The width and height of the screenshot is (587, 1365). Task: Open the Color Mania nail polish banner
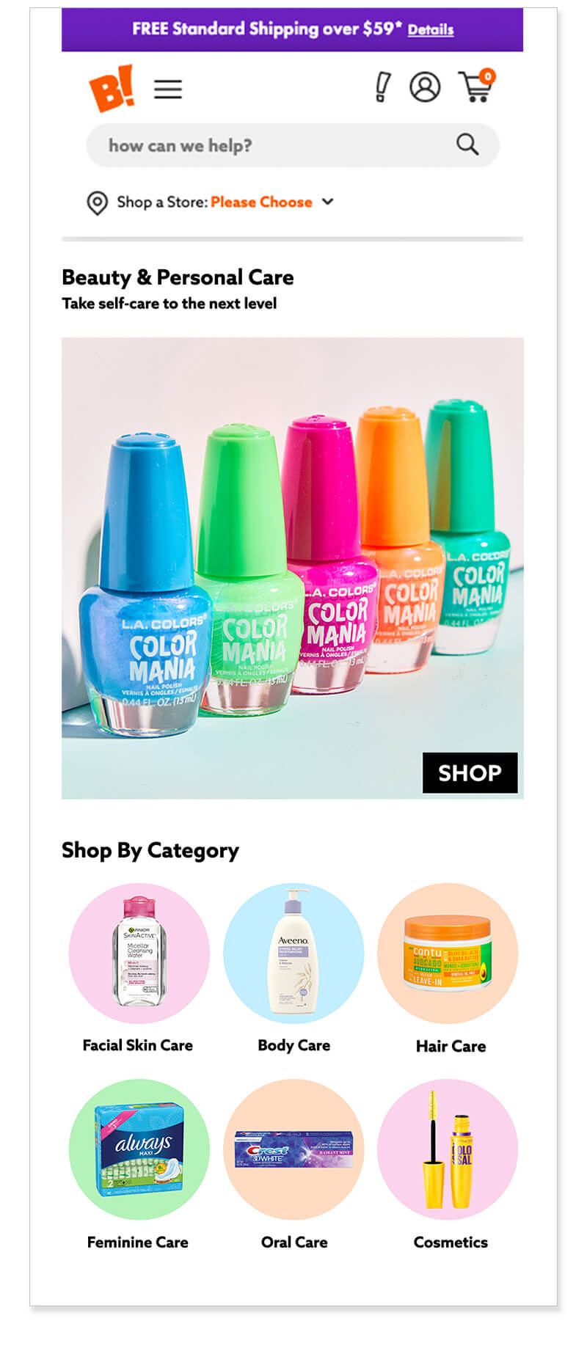pyautogui.click(x=293, y=568)
